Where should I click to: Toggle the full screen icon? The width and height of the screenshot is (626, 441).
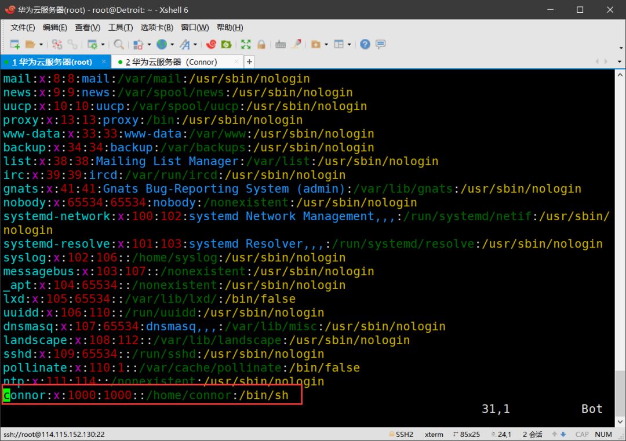pos(246,44)
